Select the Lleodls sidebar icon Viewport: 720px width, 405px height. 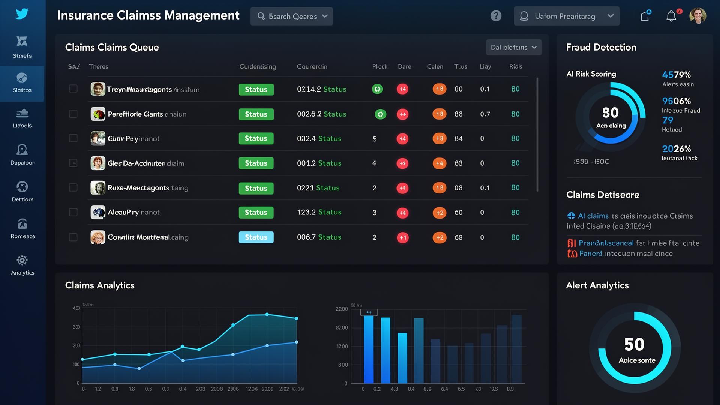pos(22,118)
